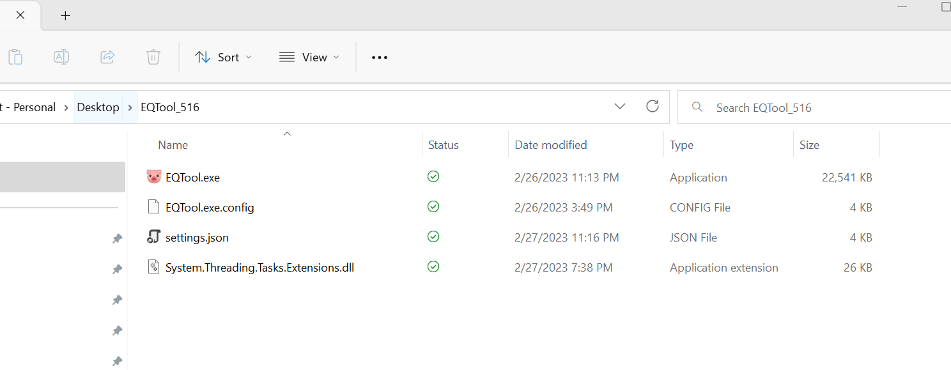This screenshot has height=370, width=951.
Task: Minimize the File Explorer window
Action: [902, 8]
